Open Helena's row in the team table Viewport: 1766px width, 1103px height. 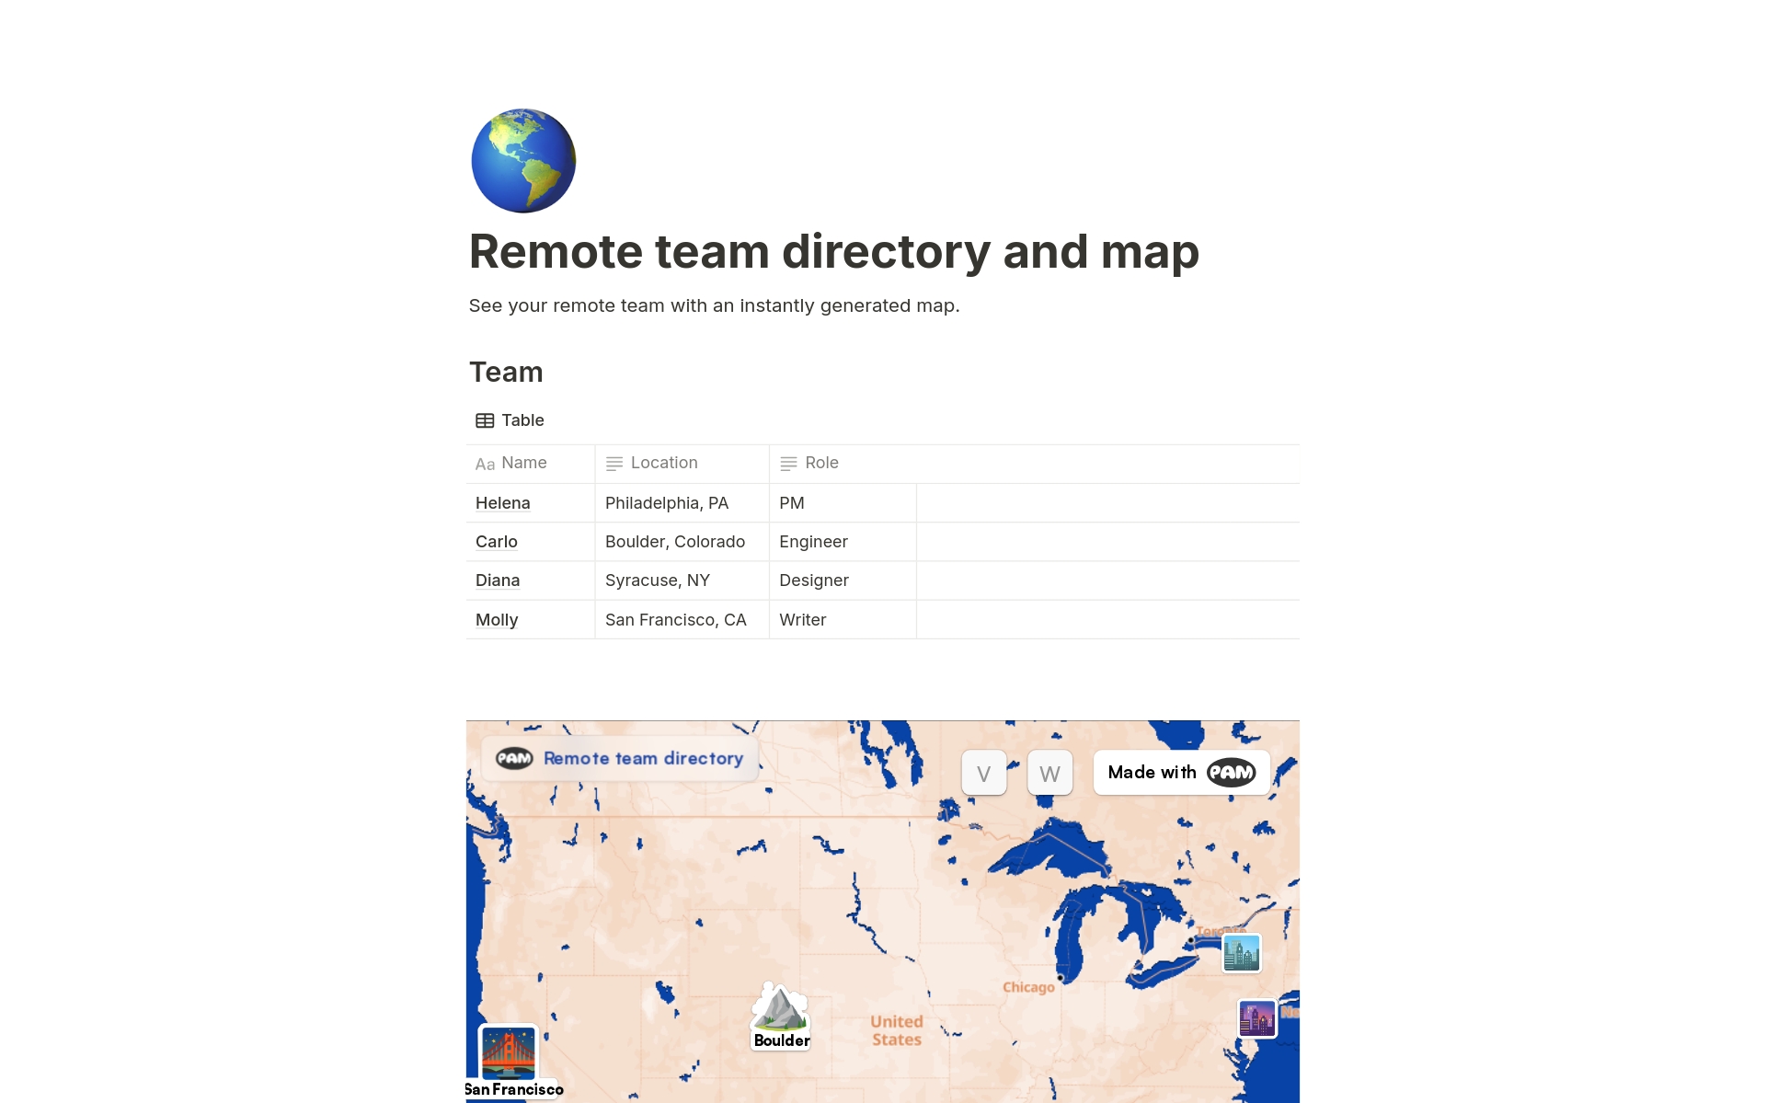click(502, 502)
